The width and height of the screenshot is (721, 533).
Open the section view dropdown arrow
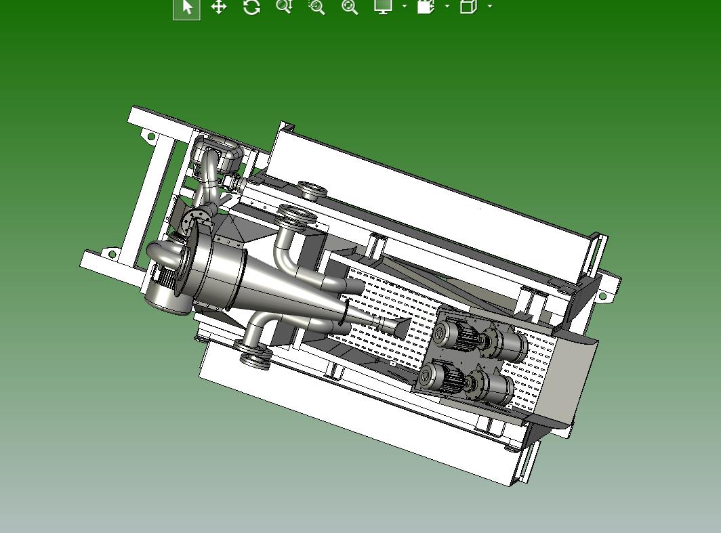447,6
